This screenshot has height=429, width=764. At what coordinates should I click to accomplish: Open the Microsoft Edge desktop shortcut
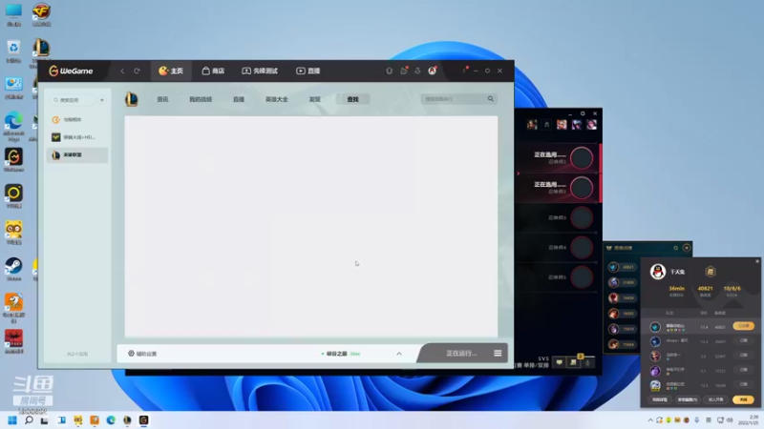[13, 126]
